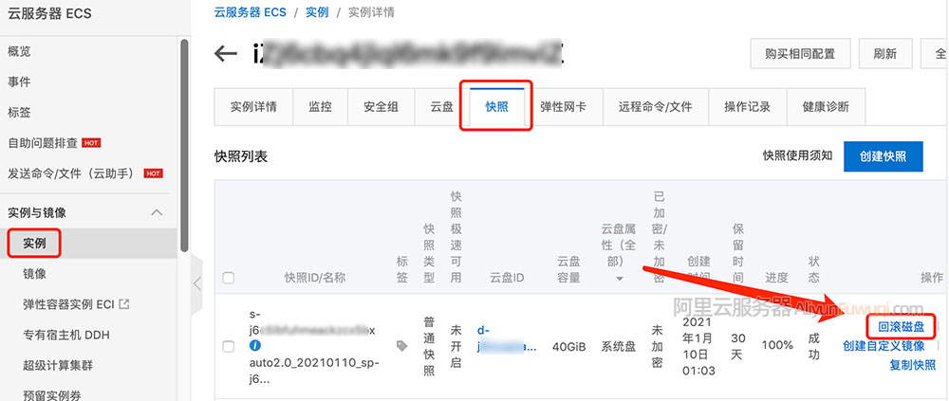Open the 云盘 tab
Screen dimensions: 949x401
coord(442,107)
